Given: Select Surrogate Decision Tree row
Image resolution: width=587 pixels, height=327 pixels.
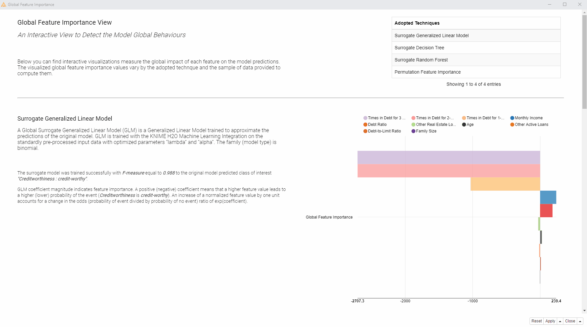Looking at the screenshot, I should tap(476, 48).
